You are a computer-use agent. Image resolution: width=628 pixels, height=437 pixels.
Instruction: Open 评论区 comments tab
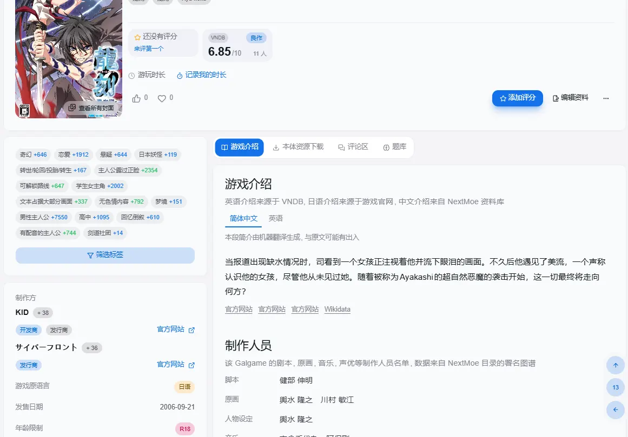pos(353,147)
